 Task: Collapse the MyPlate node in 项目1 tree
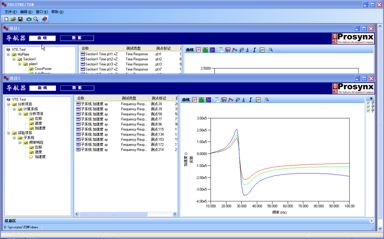click(8, 54)
